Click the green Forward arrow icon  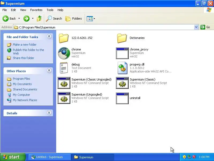pos(26,19)
